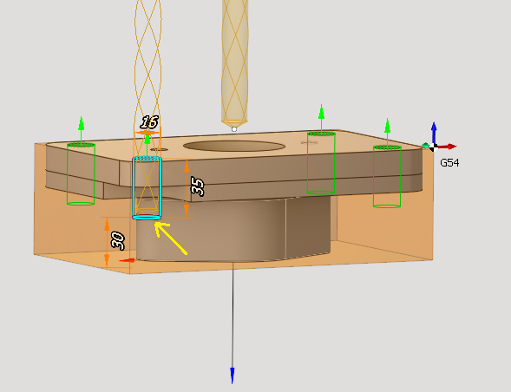The height and width of the screenshot is (392, 511).
Task: Click the white tool tip point
Action: (x=234, y=129)
